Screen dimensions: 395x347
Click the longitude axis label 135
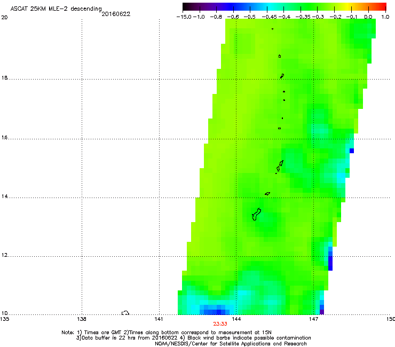[x=4, y=319]
